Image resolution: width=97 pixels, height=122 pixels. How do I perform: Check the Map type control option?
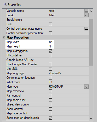point(50,113)
